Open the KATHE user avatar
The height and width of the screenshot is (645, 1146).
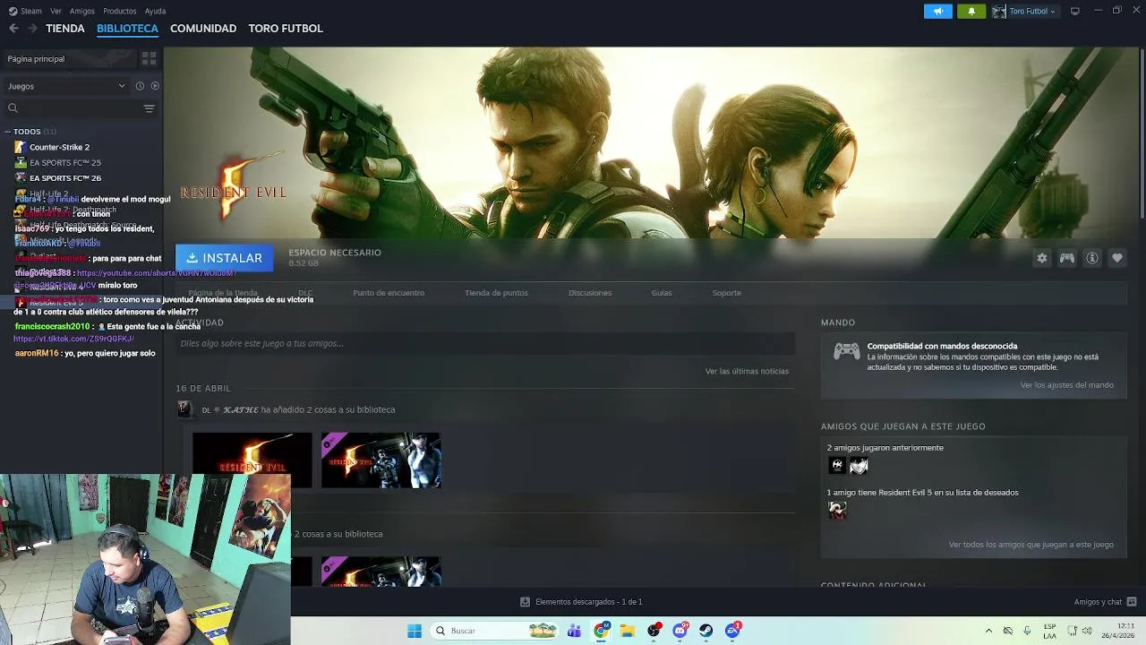click(x=184, y=409)
